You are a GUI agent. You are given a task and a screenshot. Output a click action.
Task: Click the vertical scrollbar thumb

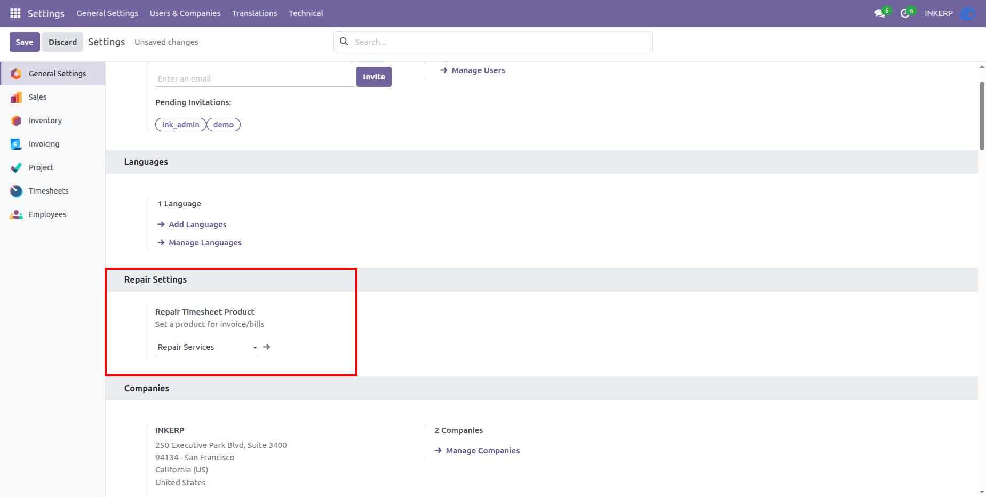[982, 116]
